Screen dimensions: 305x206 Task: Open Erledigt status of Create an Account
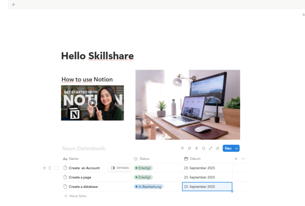[x=143, y=168]
